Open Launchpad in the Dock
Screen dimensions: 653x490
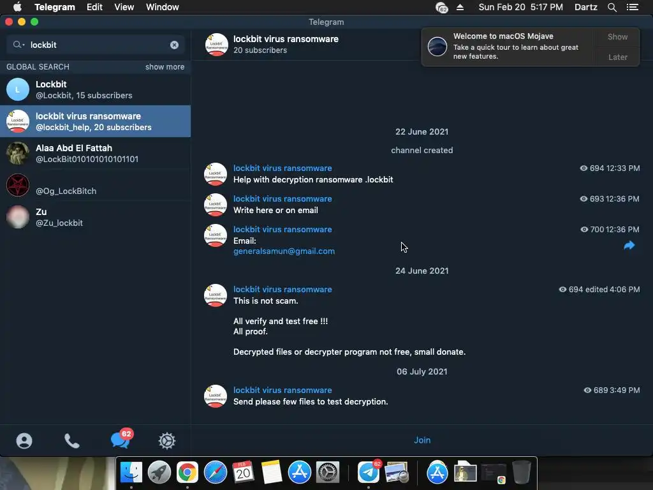click(159, 473)
